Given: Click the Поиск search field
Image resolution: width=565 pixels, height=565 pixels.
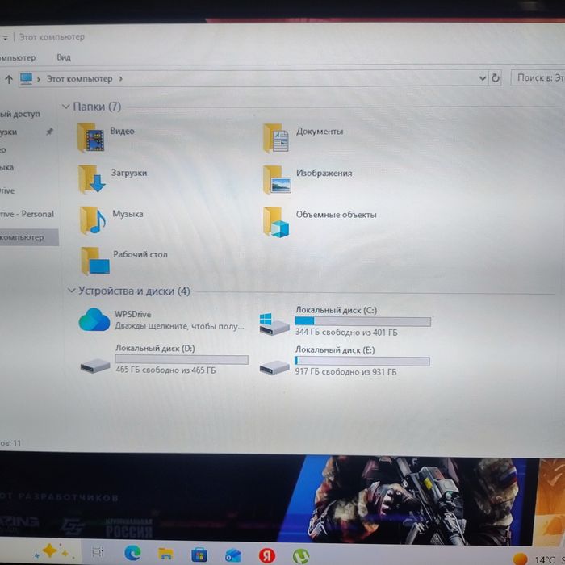Looking at the screenshot, I should pos(538,77).
